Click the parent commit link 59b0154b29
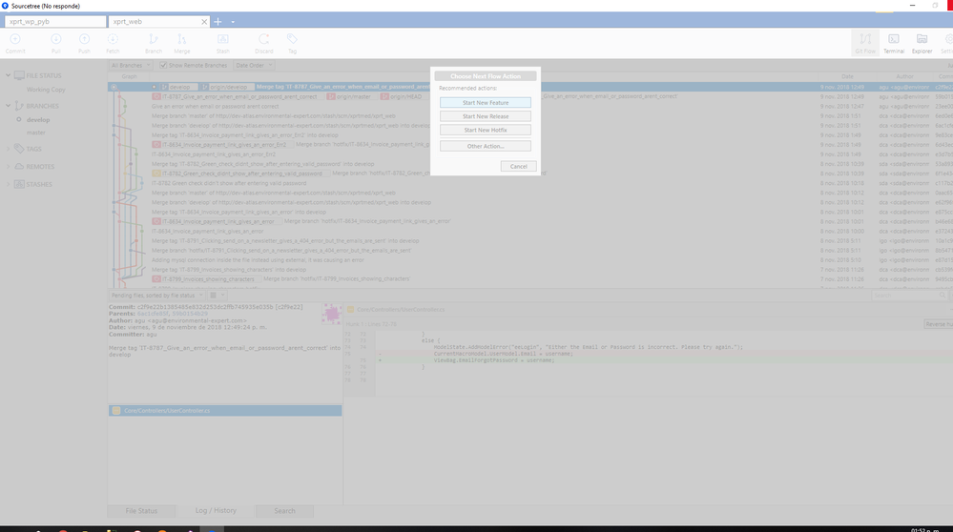The height and width of the screenshot is (532, 953). (192, 314)
